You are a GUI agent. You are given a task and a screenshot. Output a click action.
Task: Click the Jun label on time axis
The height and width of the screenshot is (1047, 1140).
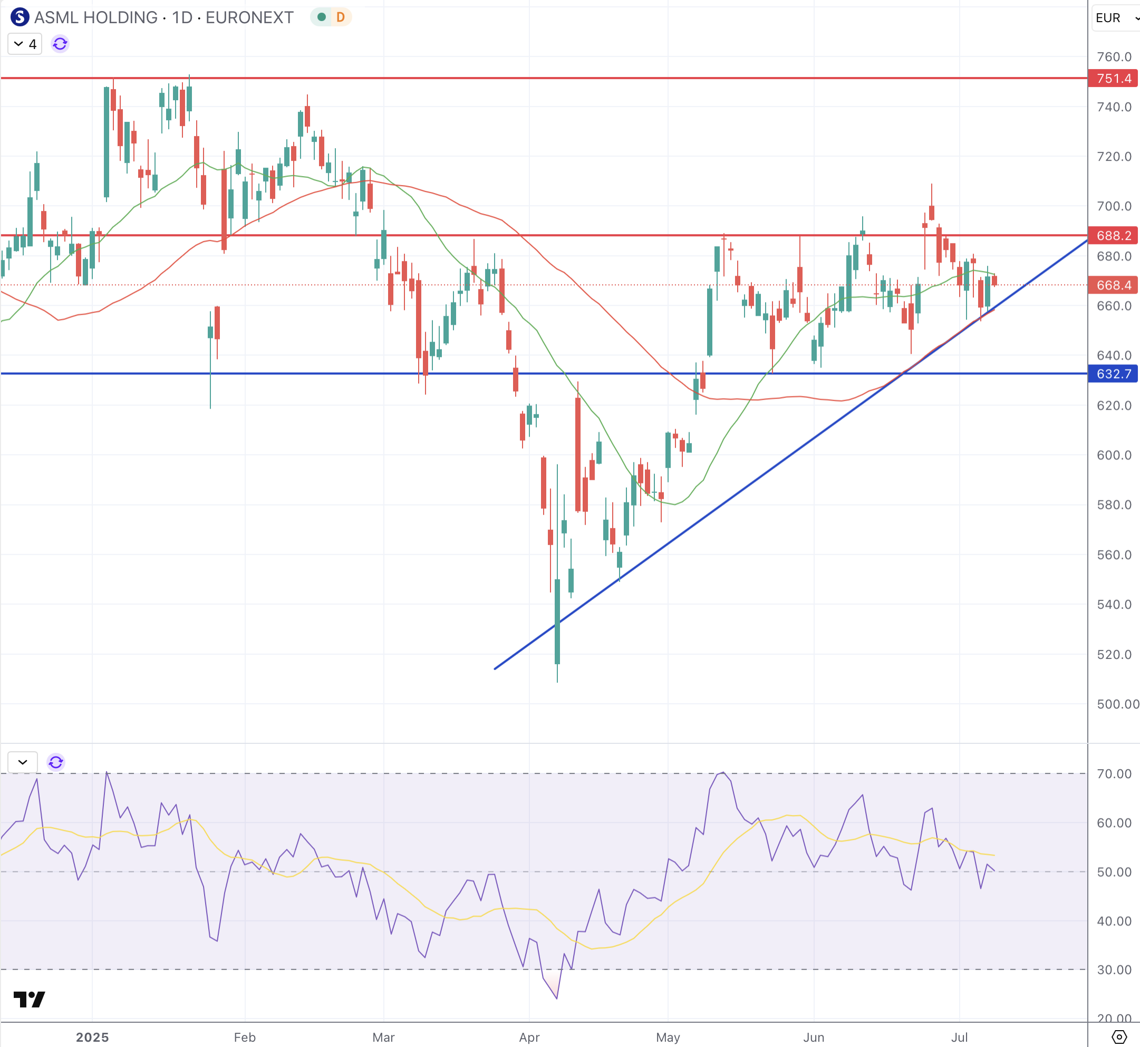coord(814,1038)
